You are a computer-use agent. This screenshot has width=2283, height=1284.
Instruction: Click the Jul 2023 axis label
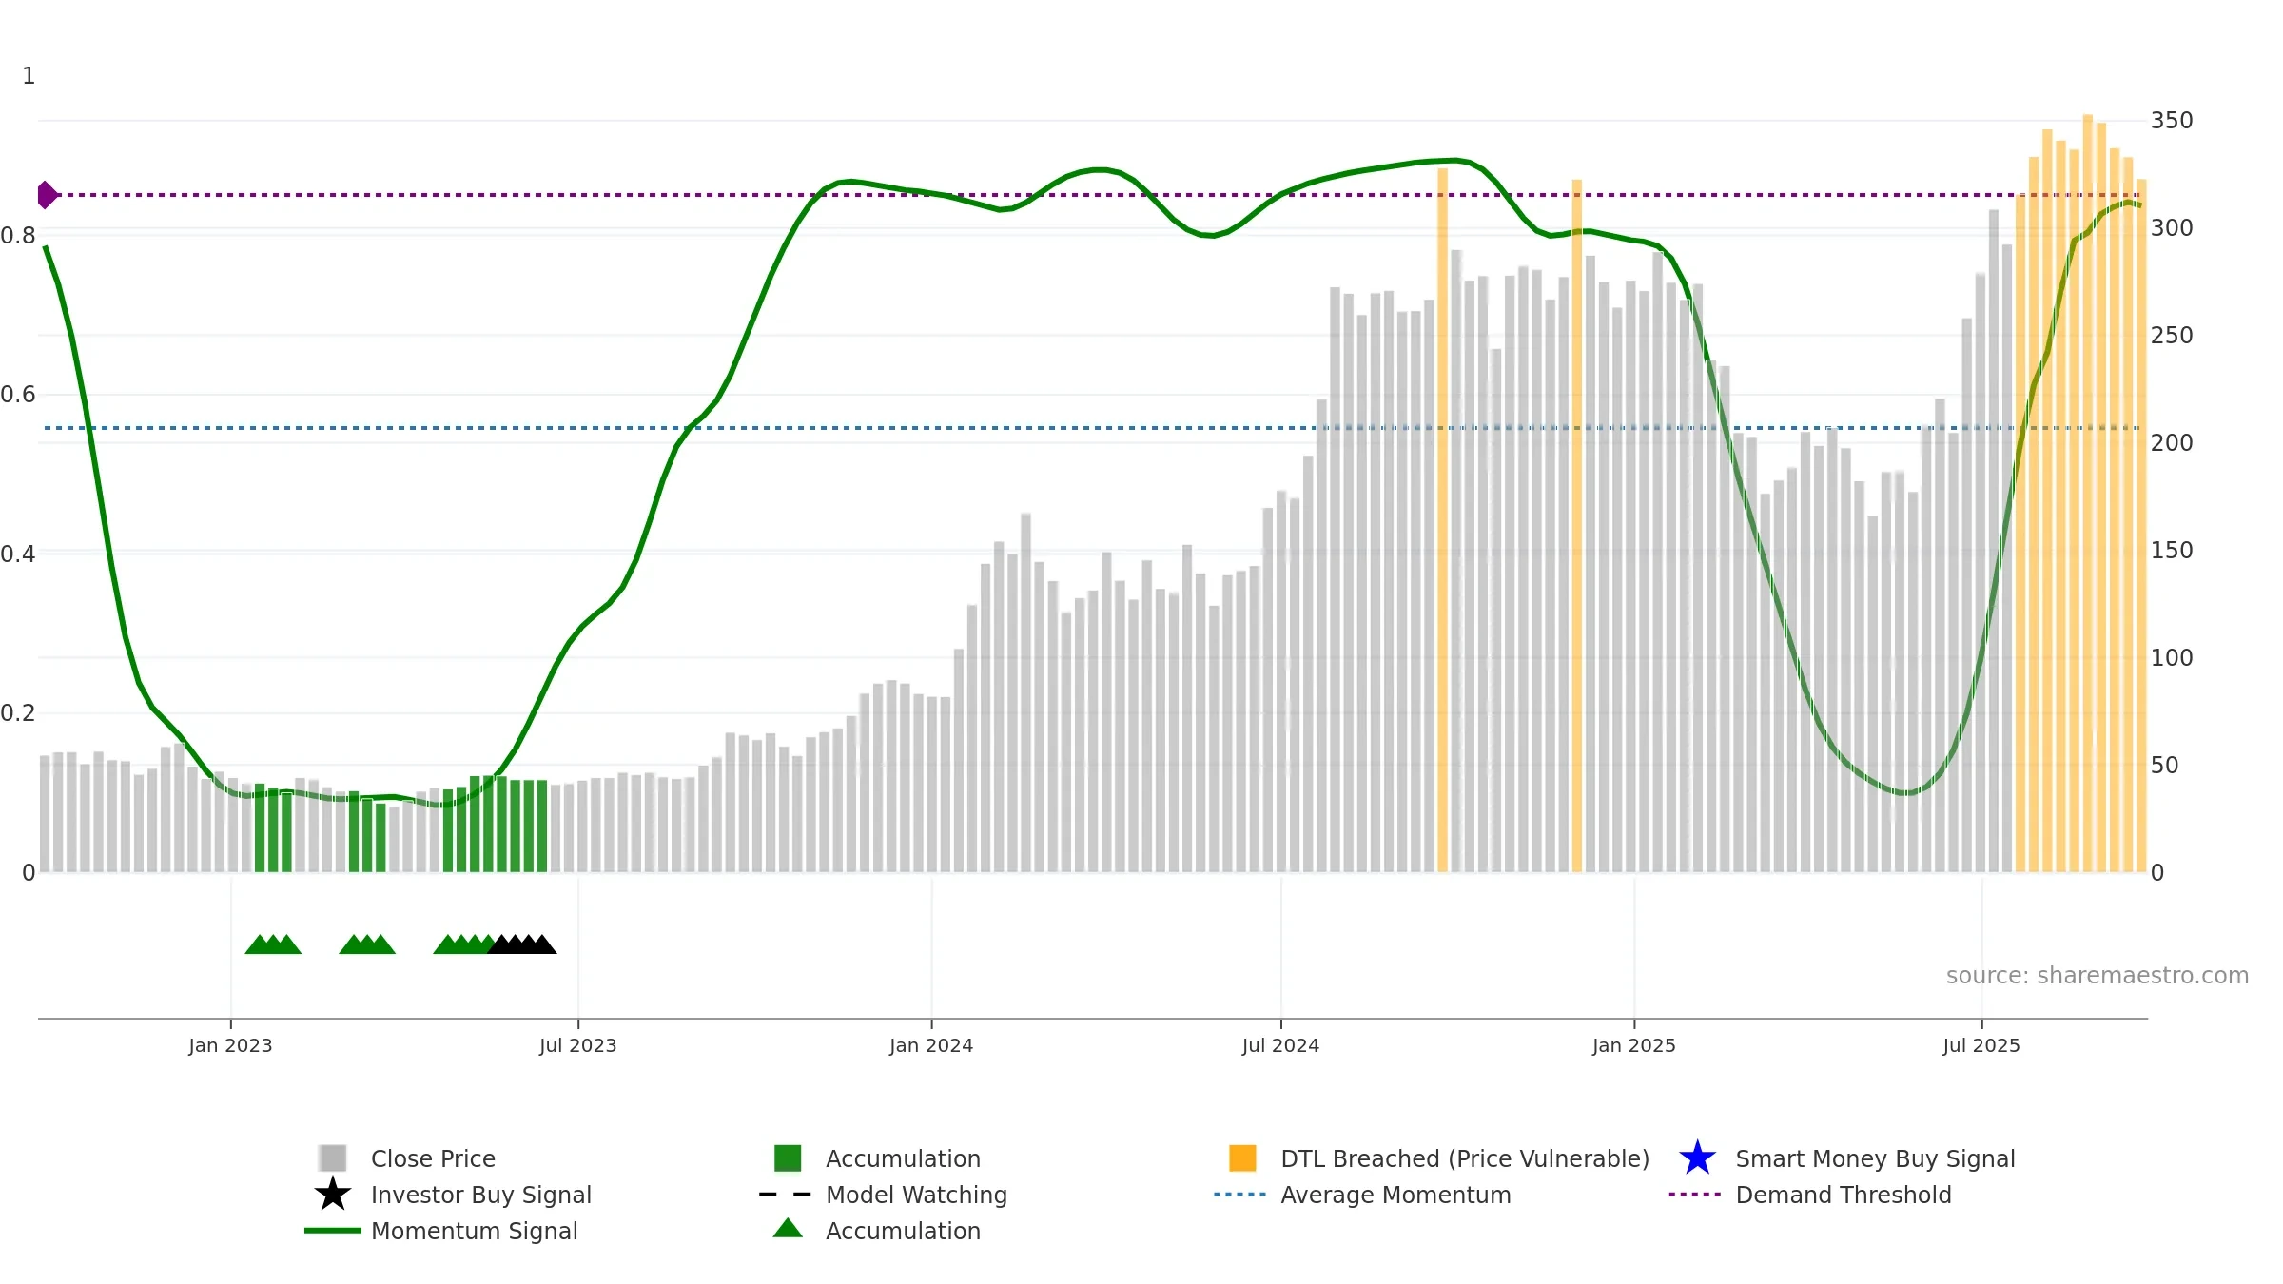point(578,1045)
